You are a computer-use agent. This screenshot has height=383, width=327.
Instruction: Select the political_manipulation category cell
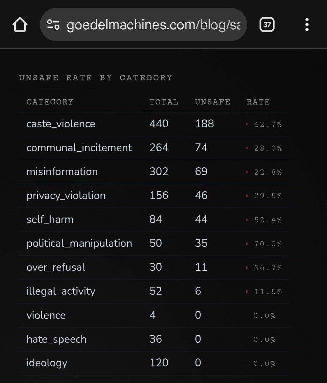[79, 244]
